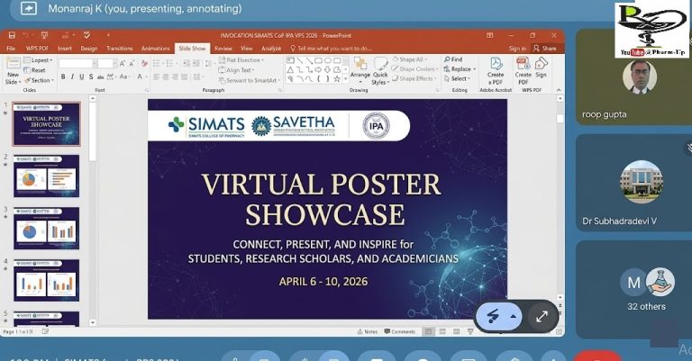Click the Create a PDF Adobe Acrobat icon

(x=496, y=69)
